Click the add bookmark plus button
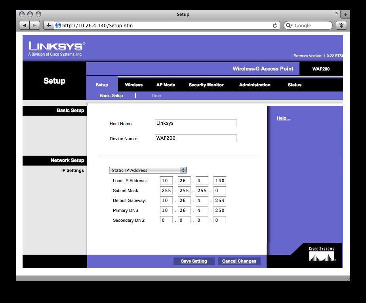This screenshot has height=303, width=366. click(49, 25)
